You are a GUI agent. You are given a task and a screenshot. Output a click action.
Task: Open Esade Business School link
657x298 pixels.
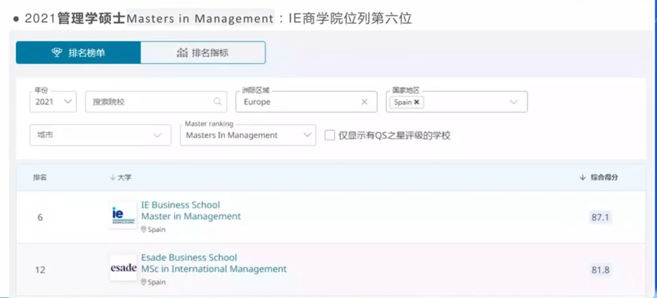(x=189, y=258)
